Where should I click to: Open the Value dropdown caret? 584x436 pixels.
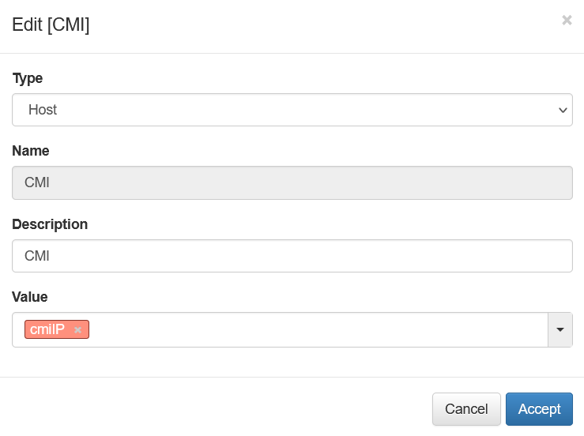[x=560, y=330]
